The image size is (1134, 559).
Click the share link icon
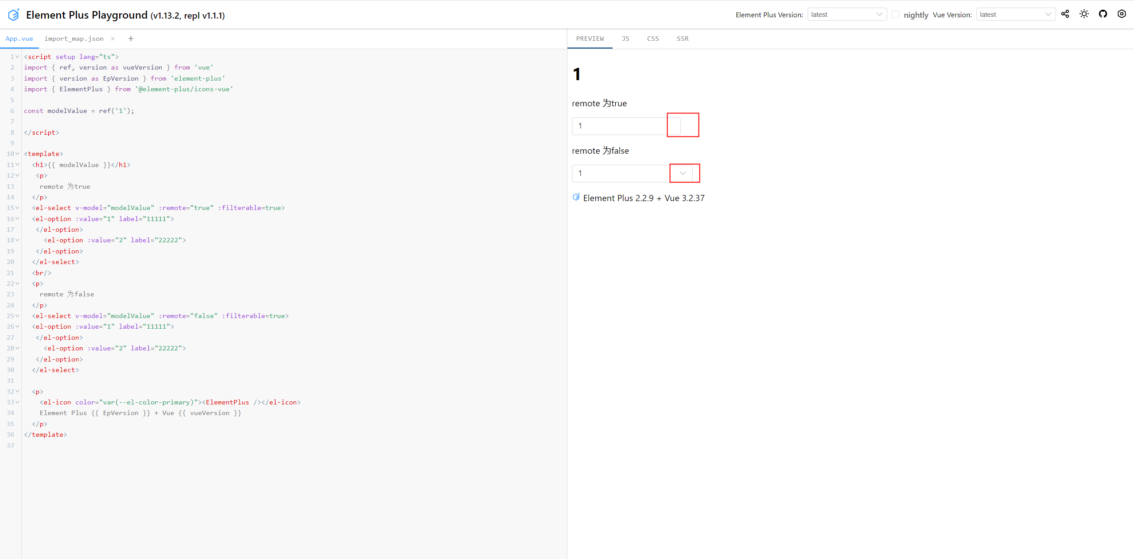pos(1065,14)
